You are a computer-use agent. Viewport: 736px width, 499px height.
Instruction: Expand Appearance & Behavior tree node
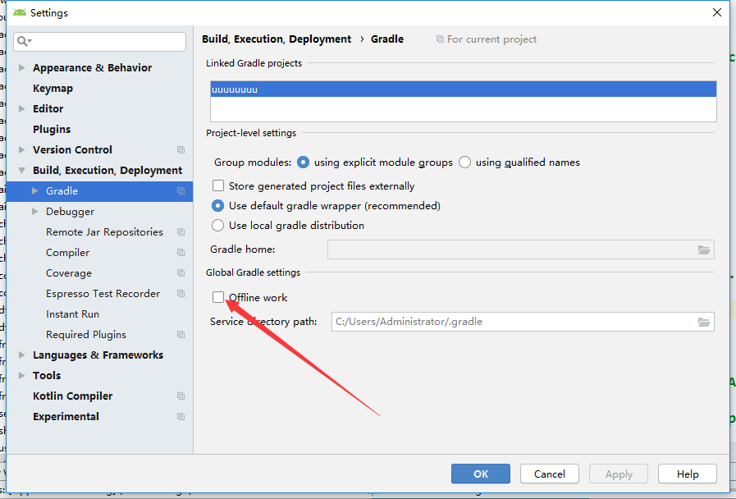[x=21, y=67]
